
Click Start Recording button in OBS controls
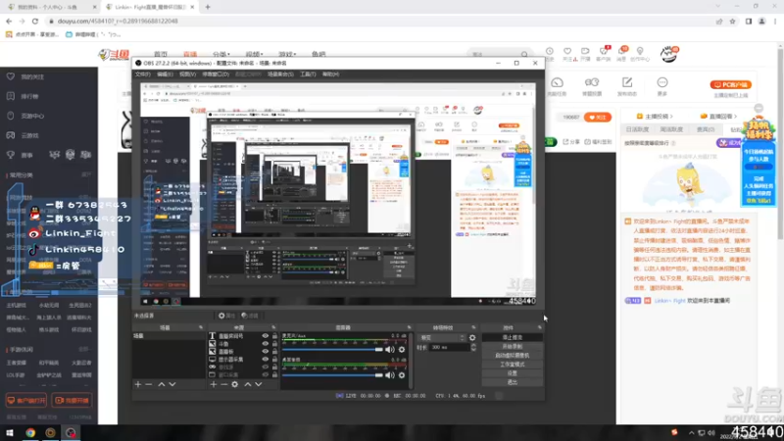[512, 347]
